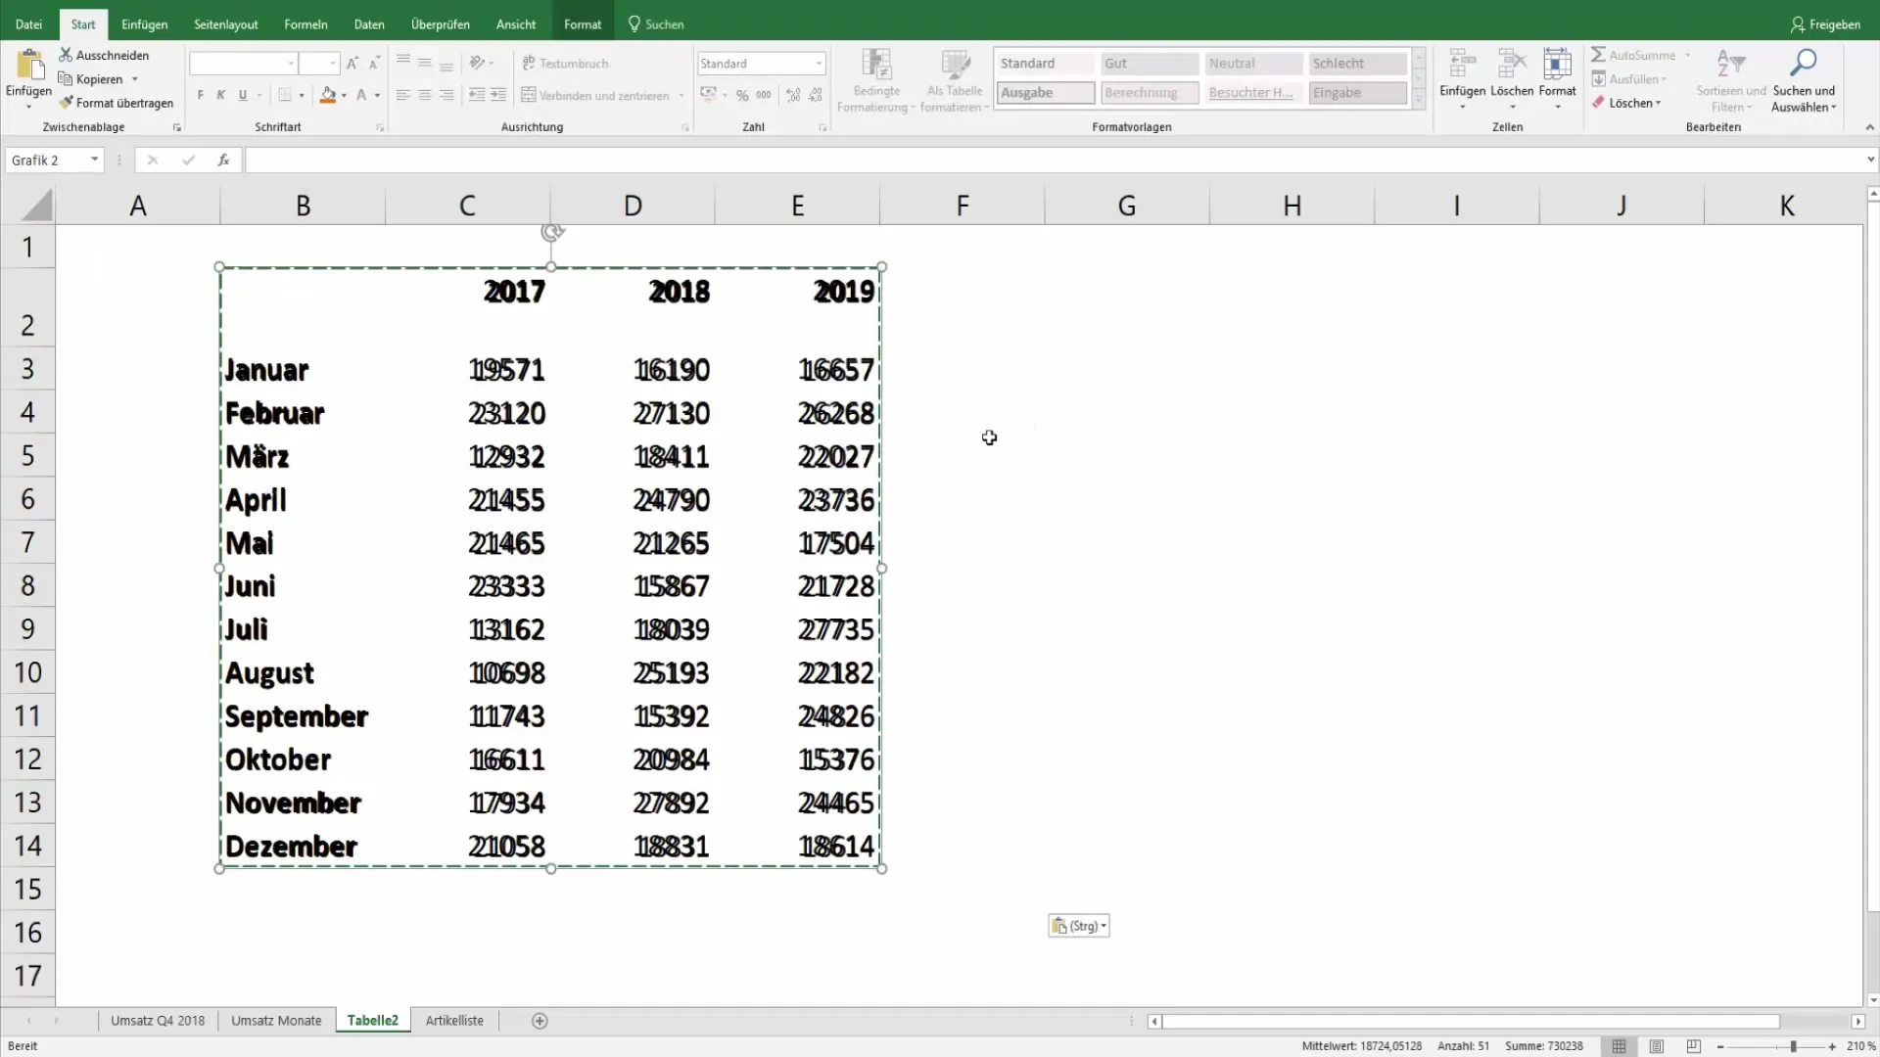Click into the formula bar
Image resolution: width=1880 pixels, height=1057 pixels.
[1053, 160]
